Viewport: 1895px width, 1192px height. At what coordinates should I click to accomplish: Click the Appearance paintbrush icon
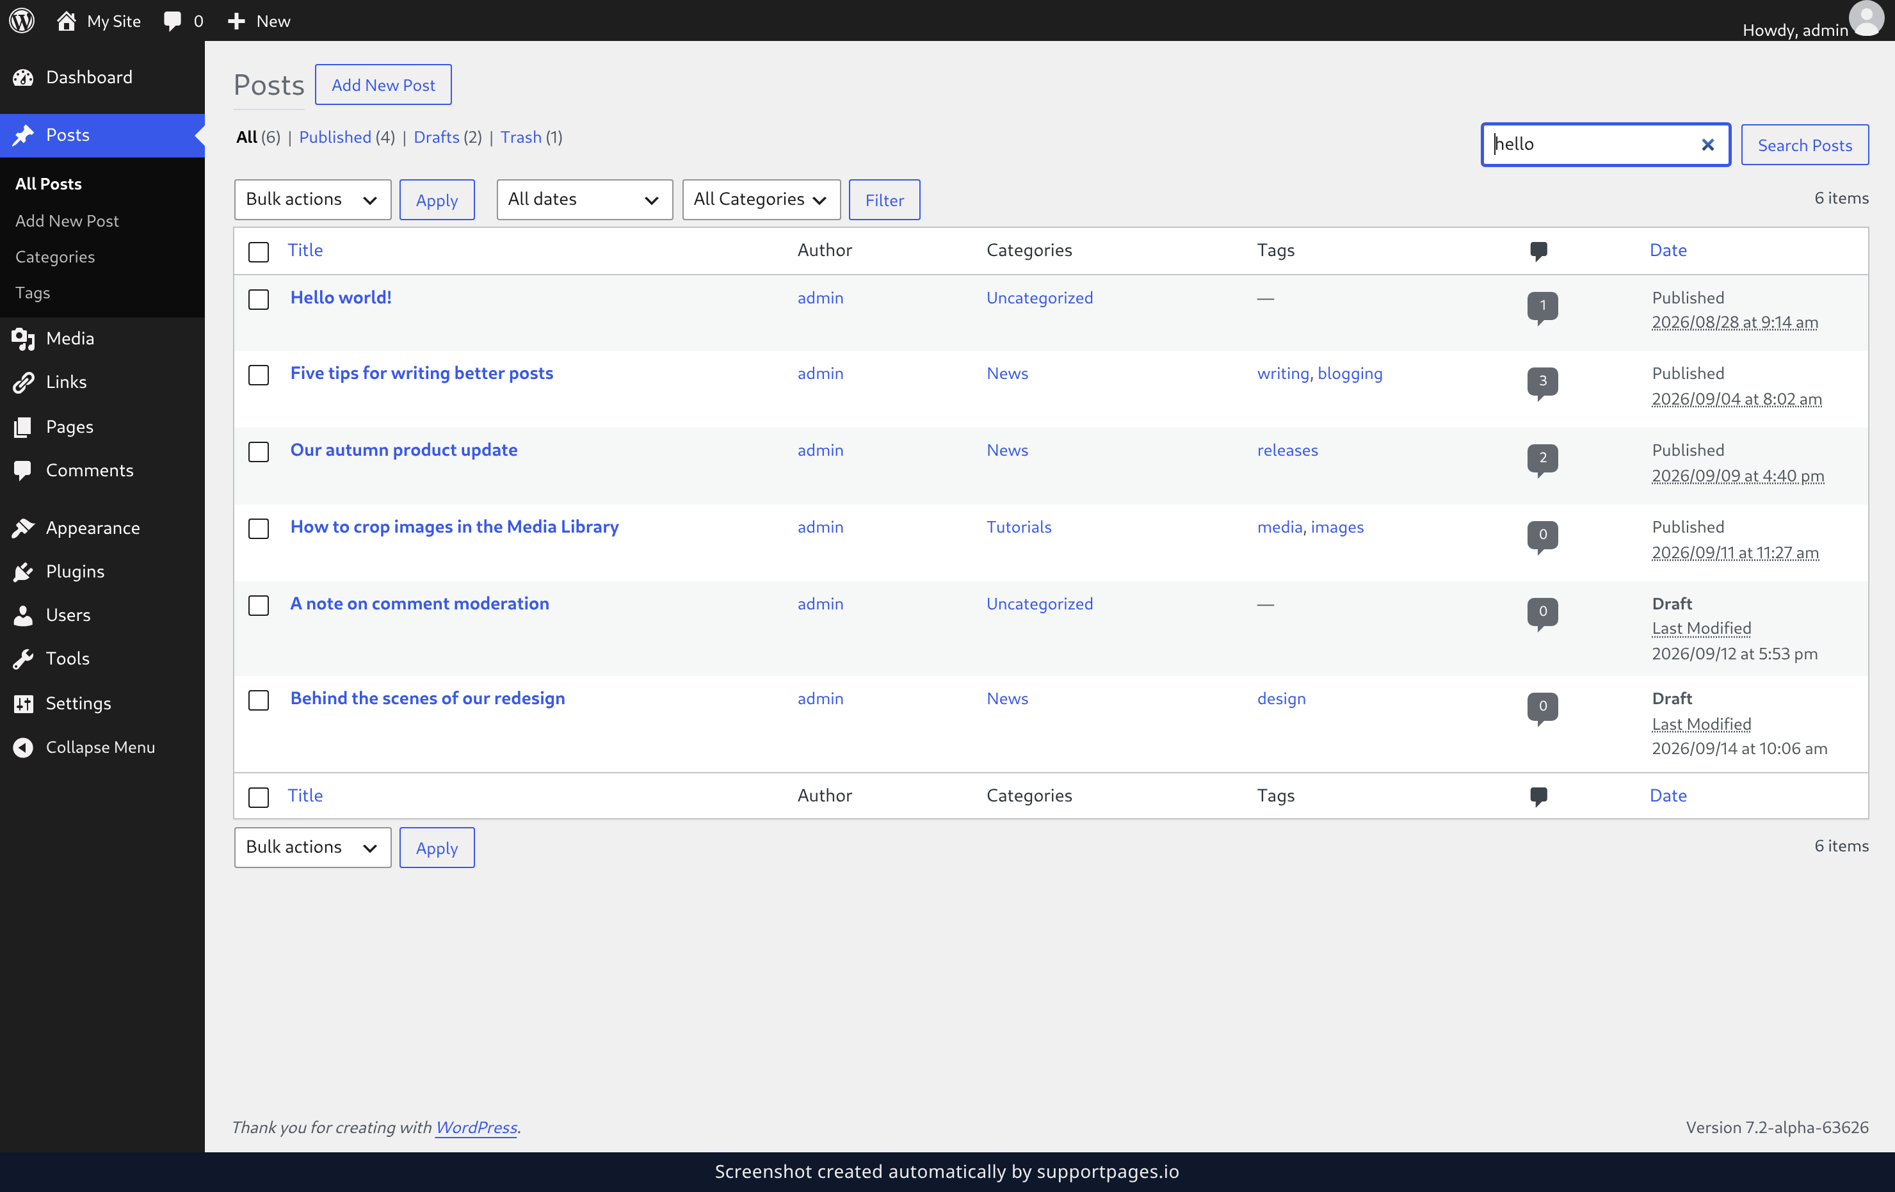pos(24,528)
